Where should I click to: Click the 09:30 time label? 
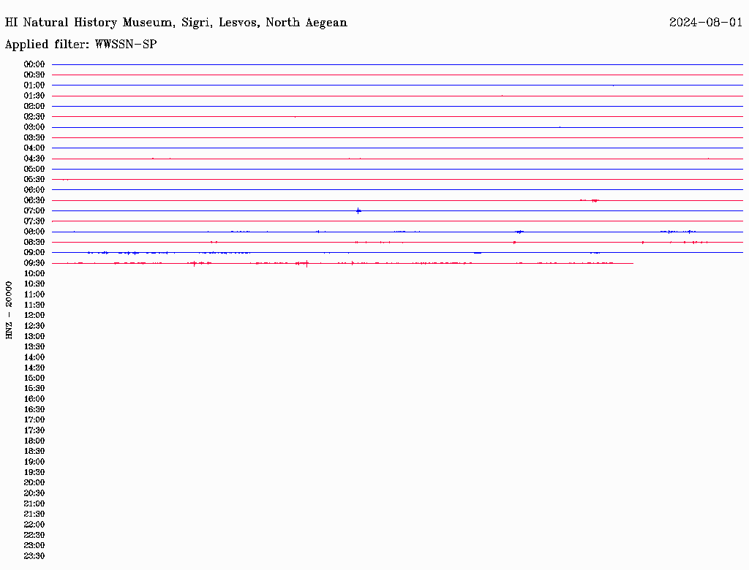[34, 263]
